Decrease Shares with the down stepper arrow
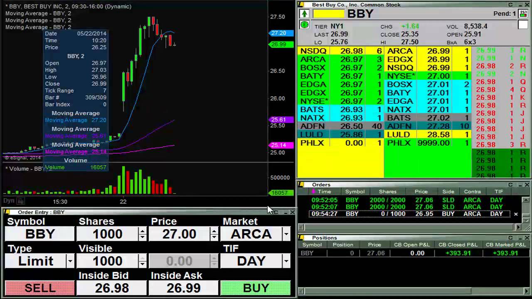The width and height of the screenshot is (532, 299). [x=143, y=237]
